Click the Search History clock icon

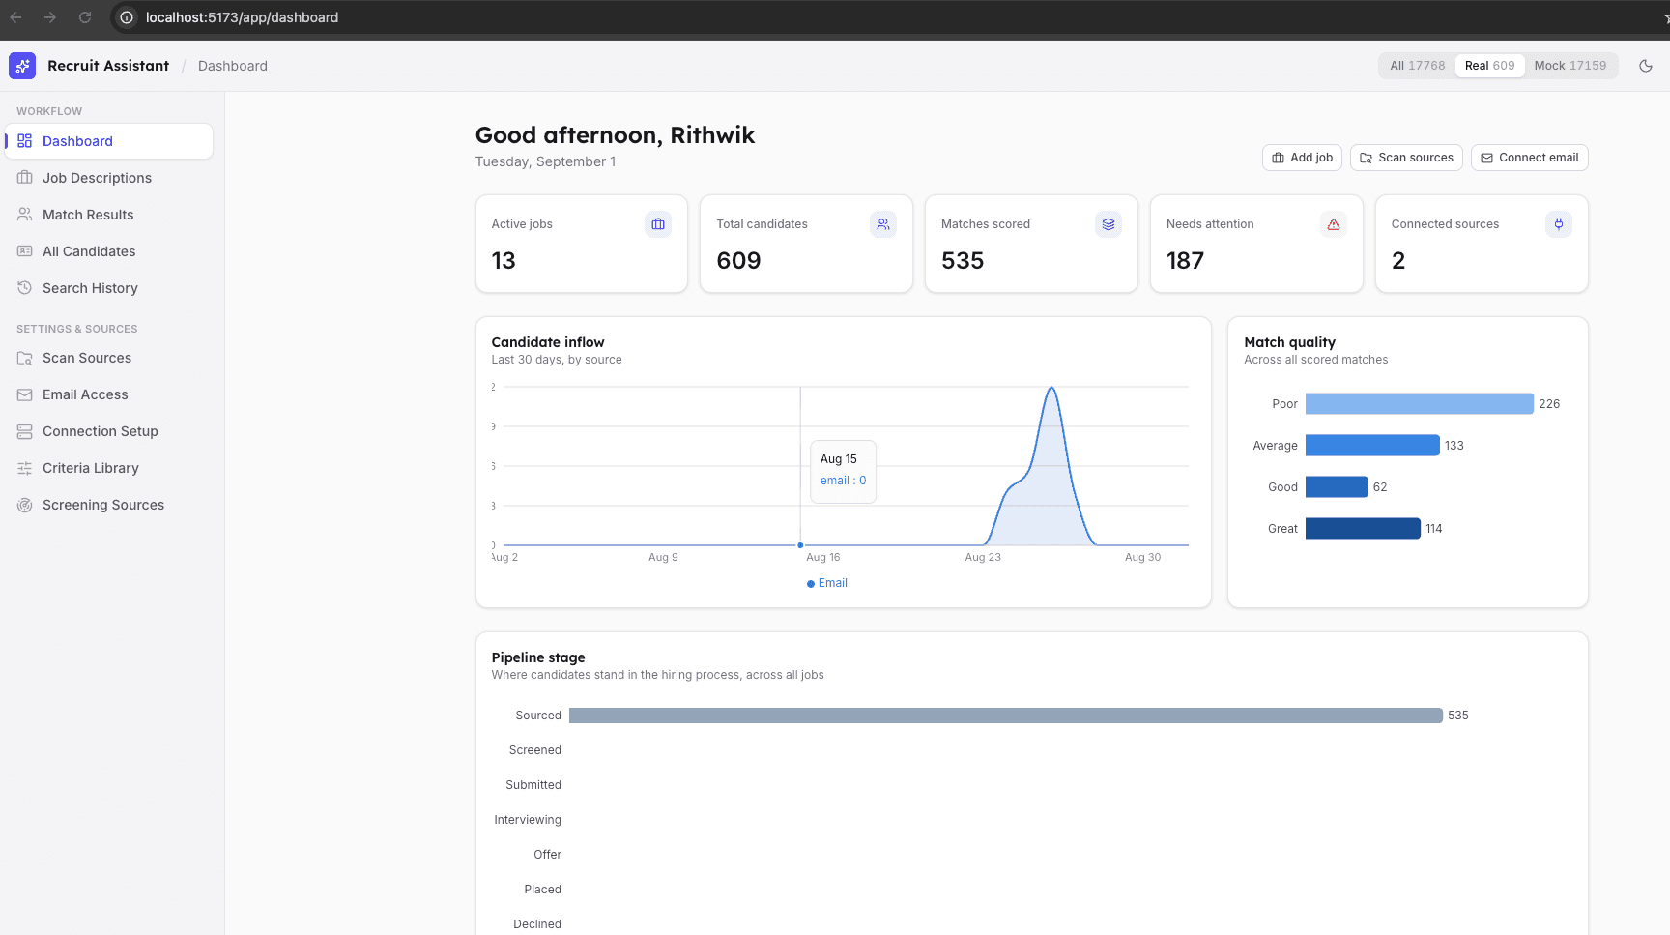25,288
